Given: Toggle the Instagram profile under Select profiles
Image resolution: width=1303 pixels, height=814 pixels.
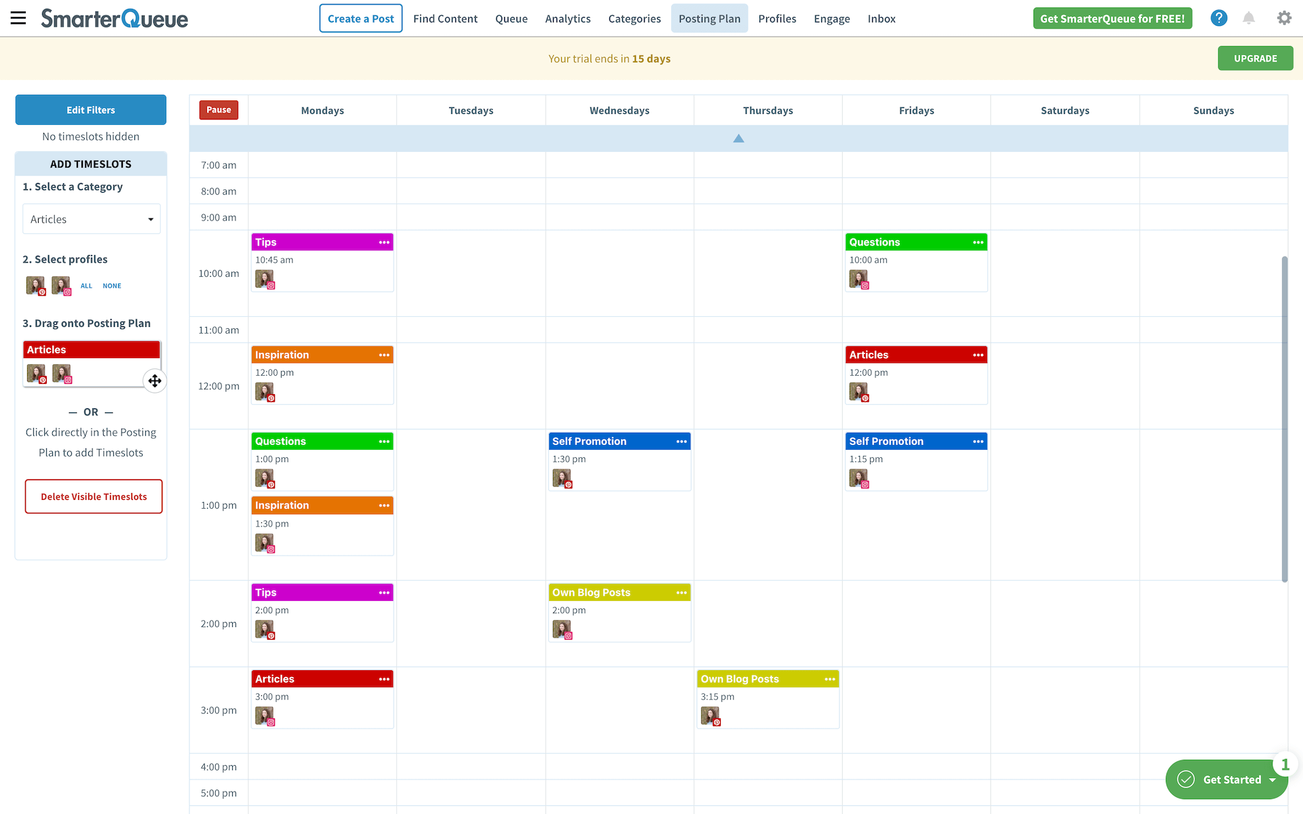Looking at the screenshot, I should pos(61,286).
